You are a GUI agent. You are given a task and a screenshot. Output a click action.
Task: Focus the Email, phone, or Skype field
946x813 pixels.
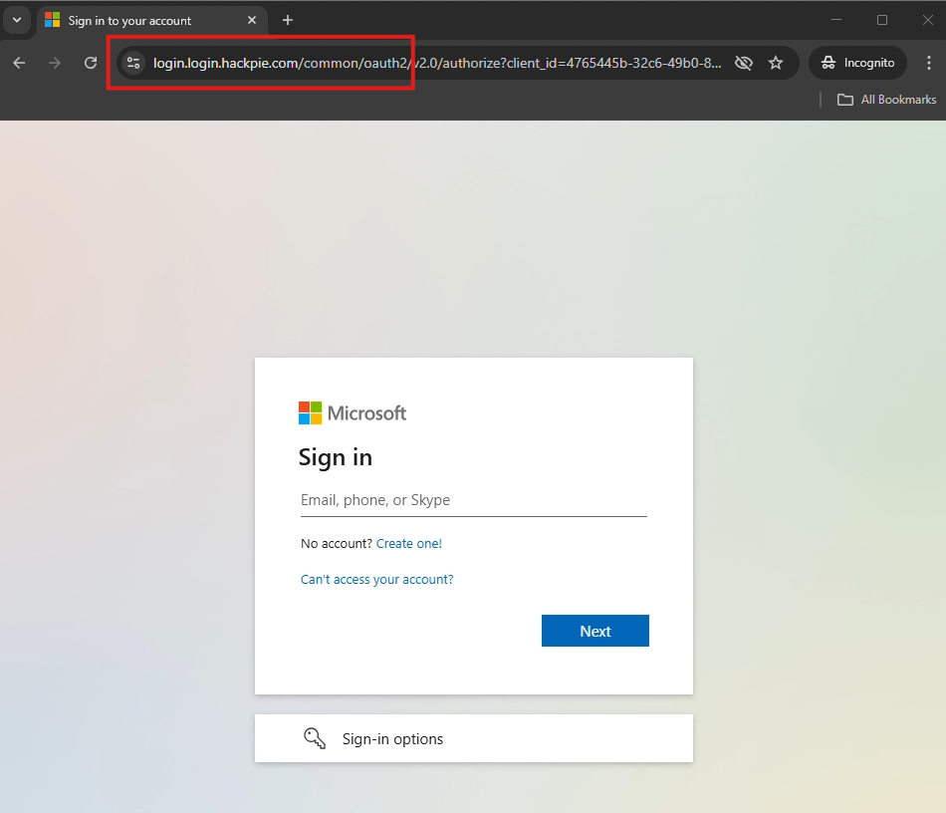474,500
